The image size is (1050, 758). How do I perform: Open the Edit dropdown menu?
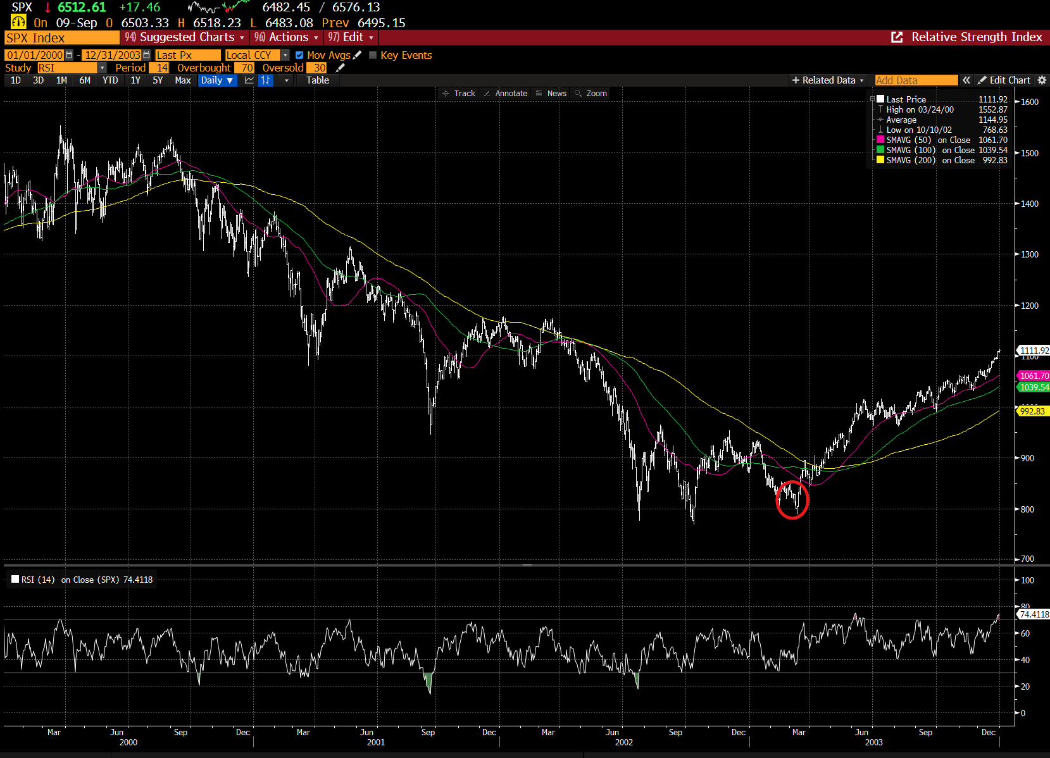tap(351, 37)
